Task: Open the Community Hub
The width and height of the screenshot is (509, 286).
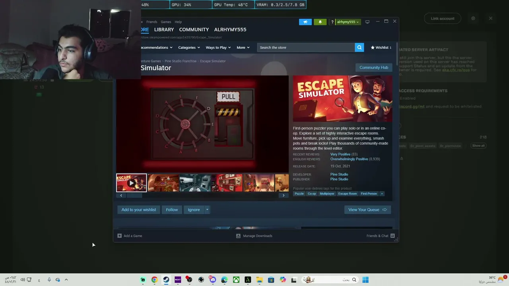Action: tap(374, 68)
